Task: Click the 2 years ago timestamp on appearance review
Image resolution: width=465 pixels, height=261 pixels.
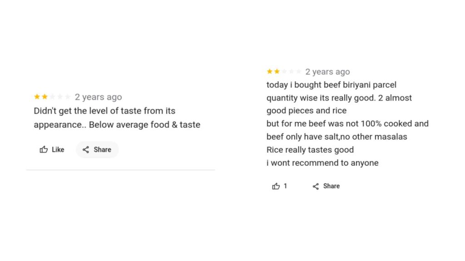Action: point(98,97)
